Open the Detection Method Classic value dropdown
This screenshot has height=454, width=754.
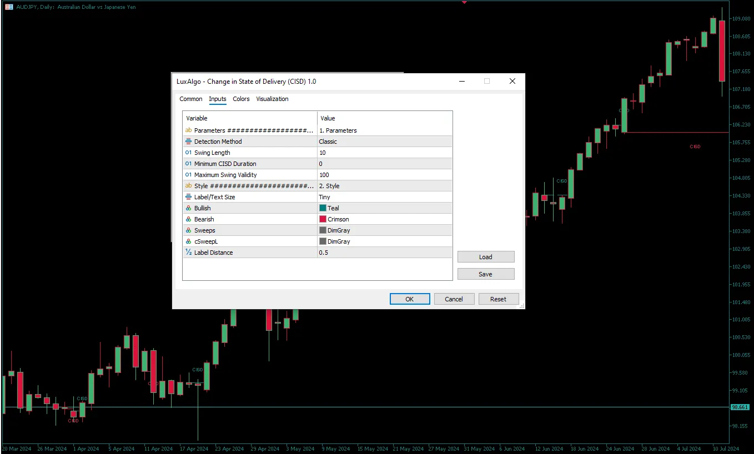pyautogui.click(x=384, y=142)
